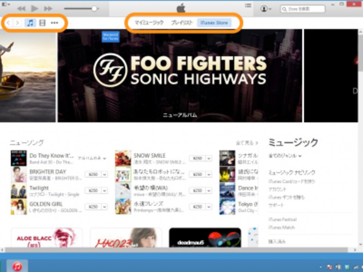Viewport: 363px width, 272px height.
Task: Open the Up Next list icon
Action: click(x=248, y=5)
